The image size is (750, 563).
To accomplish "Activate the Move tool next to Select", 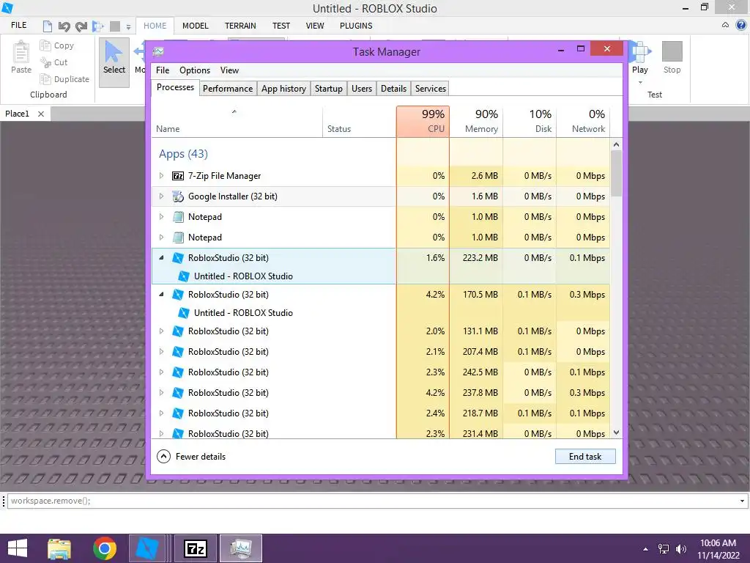I will (140, 57).
